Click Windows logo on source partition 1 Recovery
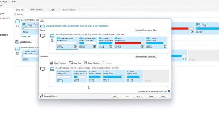219x123 pixels. (58, 38)
